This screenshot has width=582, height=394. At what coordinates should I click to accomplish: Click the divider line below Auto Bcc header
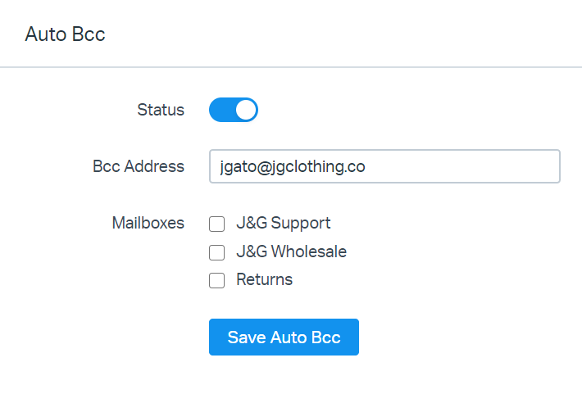pos(291,66)
